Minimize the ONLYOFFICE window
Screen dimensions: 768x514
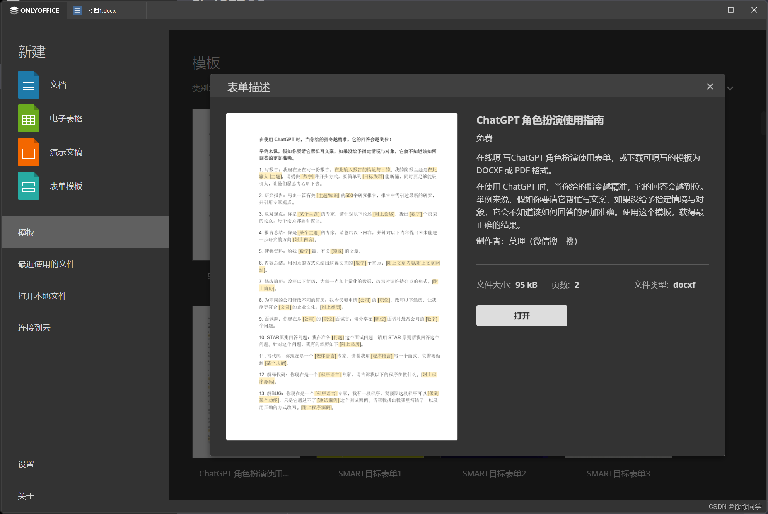click(x=707, y=10)
